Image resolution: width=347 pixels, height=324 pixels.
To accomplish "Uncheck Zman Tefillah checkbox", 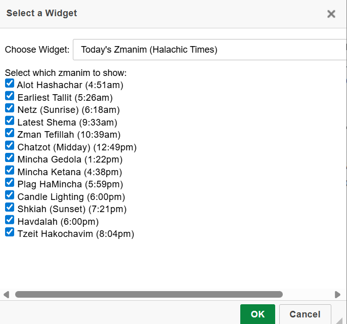I will (10, 133).
